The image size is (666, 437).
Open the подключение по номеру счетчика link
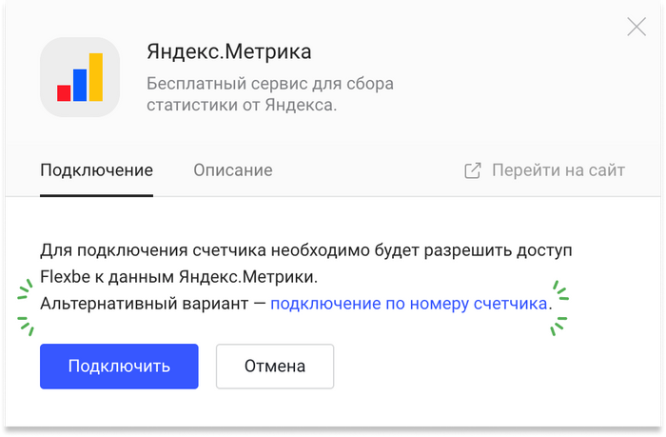(408, 304)
